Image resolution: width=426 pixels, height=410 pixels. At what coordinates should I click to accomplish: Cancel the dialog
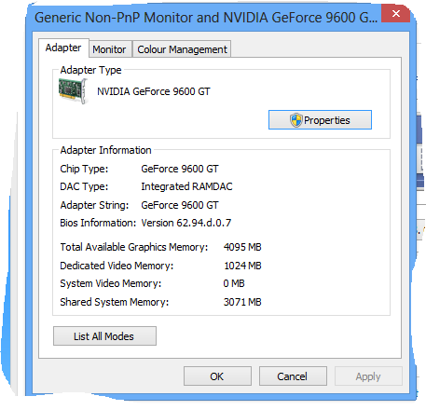(x=293, y=376)
